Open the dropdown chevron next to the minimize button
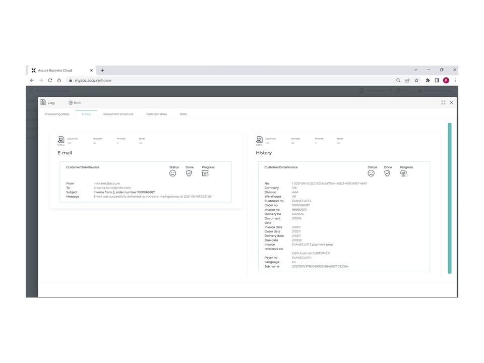Image resolution: width=484 pixels, height=363 pixels. [415, 70]
